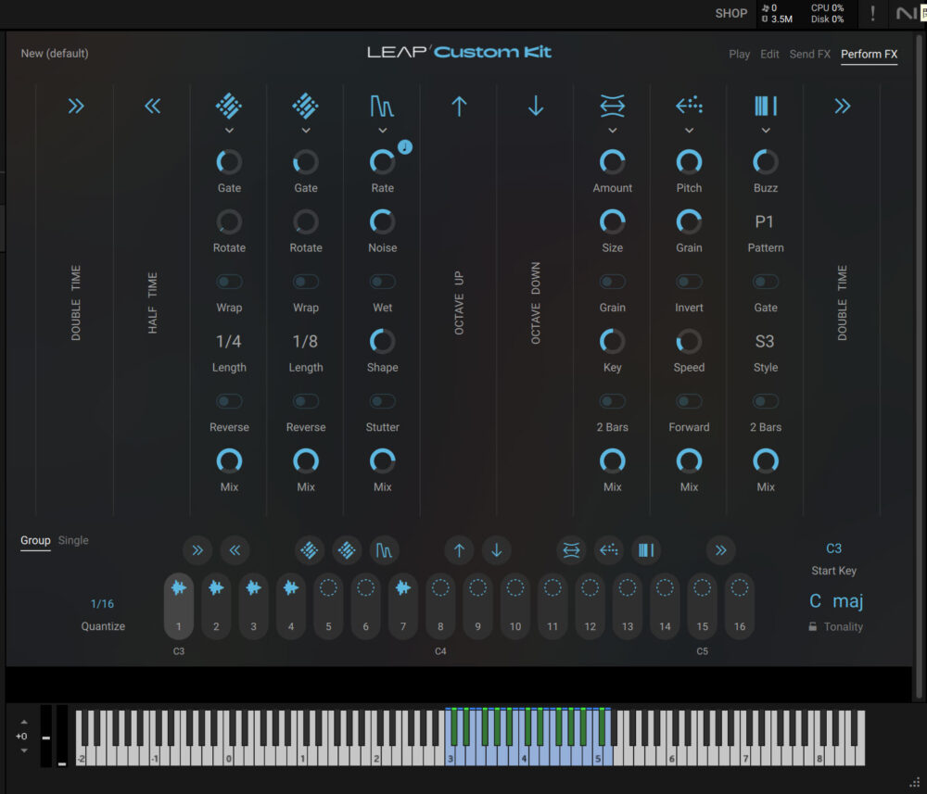
Task: Click the gate icon atop the 1/4 Length column
Action: [229, 107]
